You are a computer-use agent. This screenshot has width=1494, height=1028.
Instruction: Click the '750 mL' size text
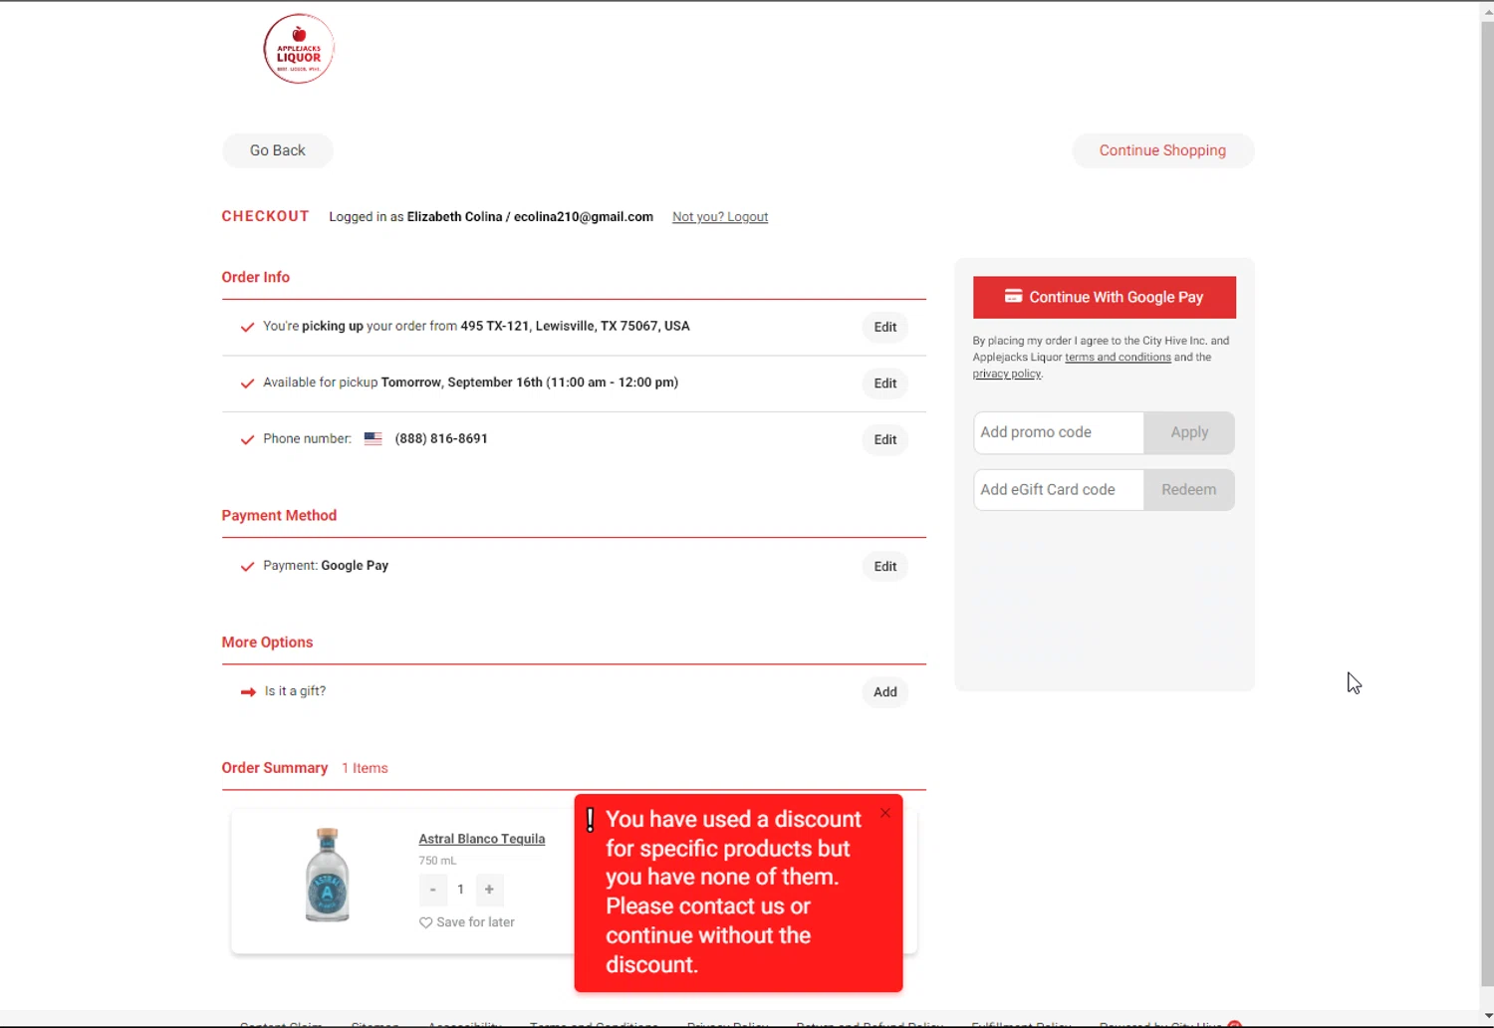pos(437,861)
